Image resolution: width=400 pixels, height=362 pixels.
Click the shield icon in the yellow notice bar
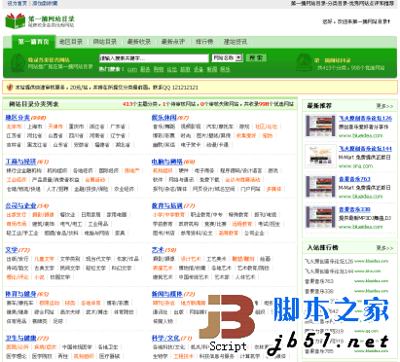coord(10,88)
